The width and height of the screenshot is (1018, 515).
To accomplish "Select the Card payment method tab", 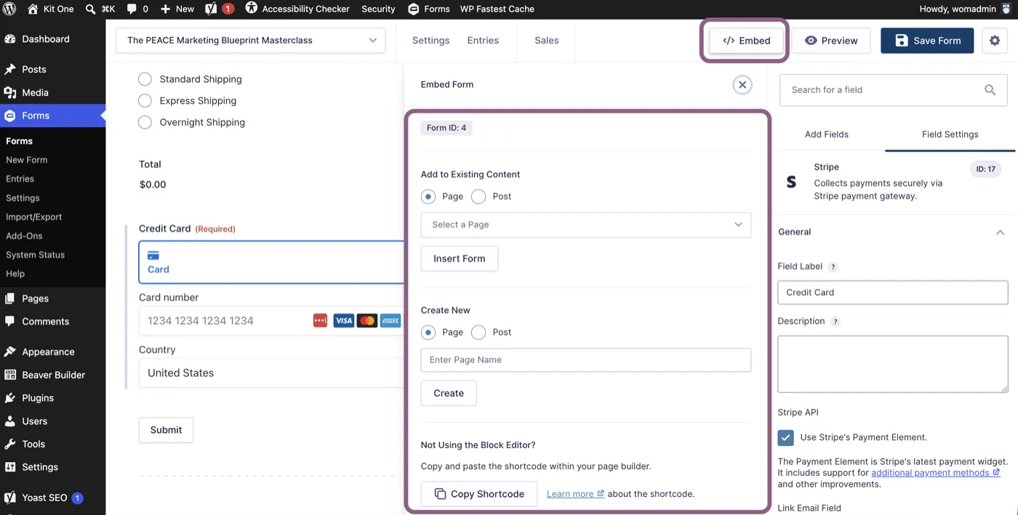I will (270, 262).
